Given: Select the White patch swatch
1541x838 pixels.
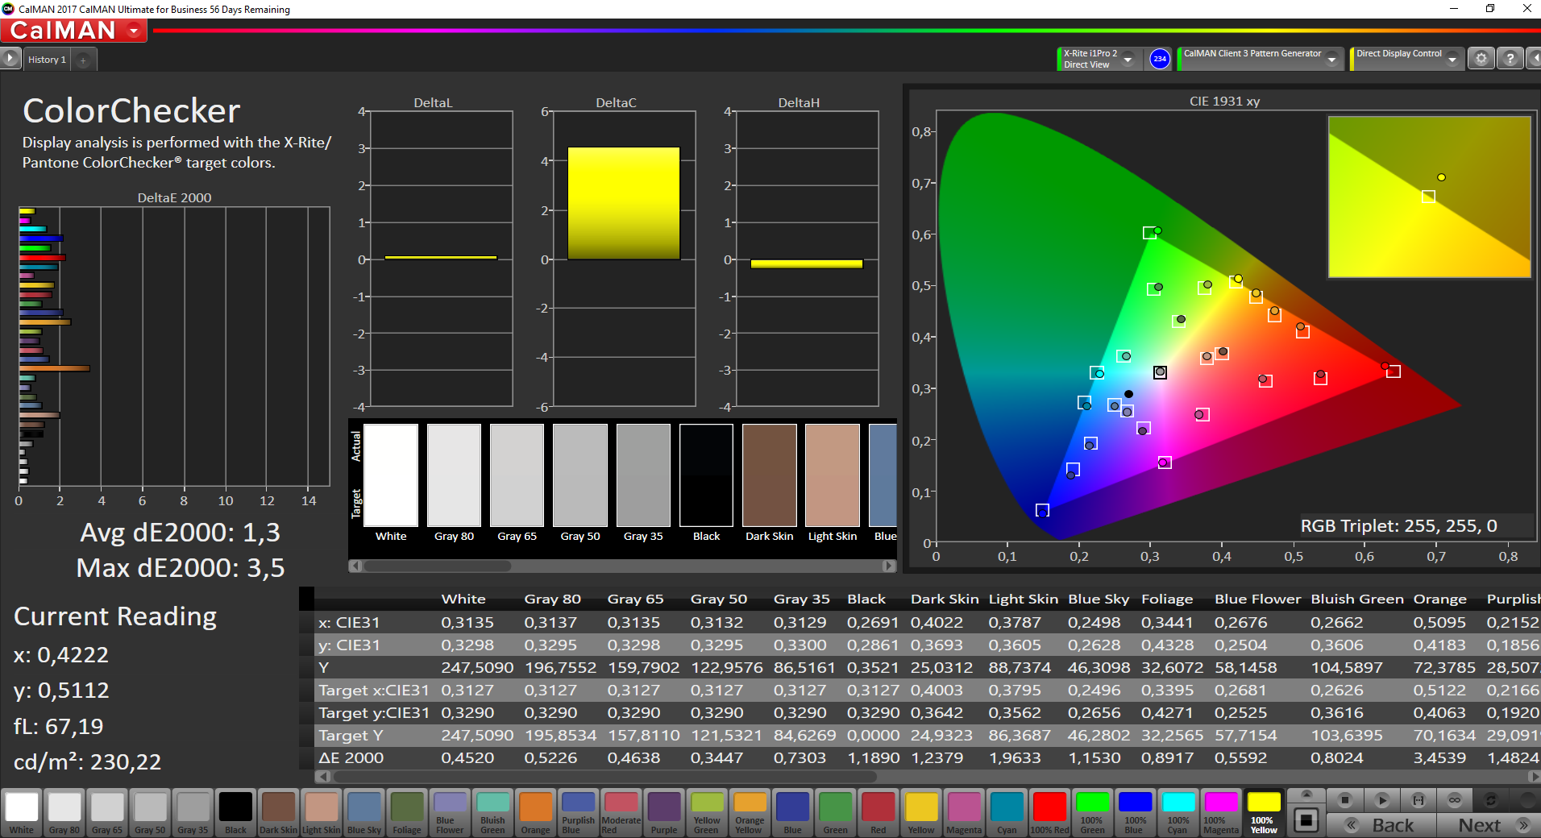Looking at the screenshot, I should click(22, 812).
